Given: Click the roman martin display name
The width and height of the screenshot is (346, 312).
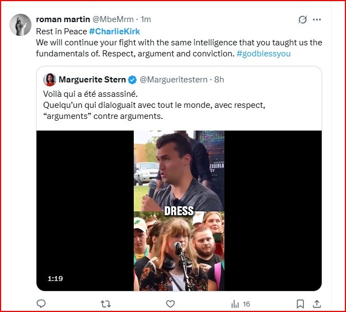Looking at the screenshot, I should click(62, 20).
